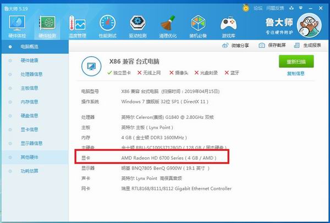Open the 游戏库 game library controller icon

tap(228, 27)
